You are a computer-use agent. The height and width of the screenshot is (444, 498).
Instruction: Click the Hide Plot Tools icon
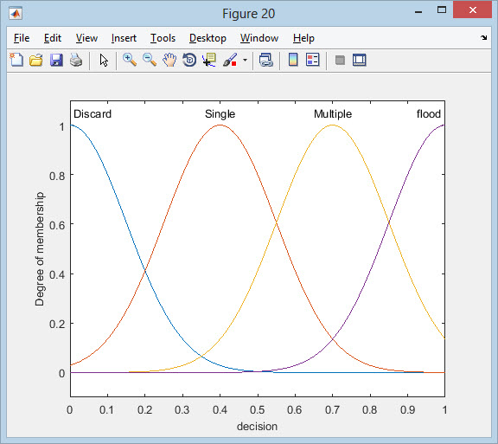pyautogui.click(x=340, y=60)
